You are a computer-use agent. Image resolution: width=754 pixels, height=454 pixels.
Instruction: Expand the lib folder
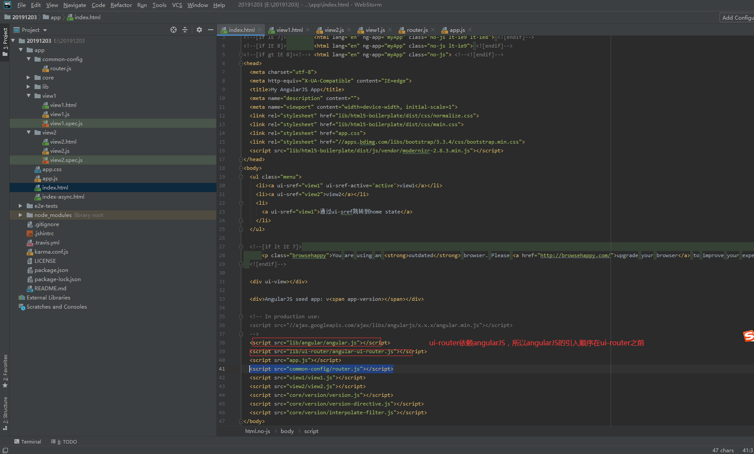(29, 86)
